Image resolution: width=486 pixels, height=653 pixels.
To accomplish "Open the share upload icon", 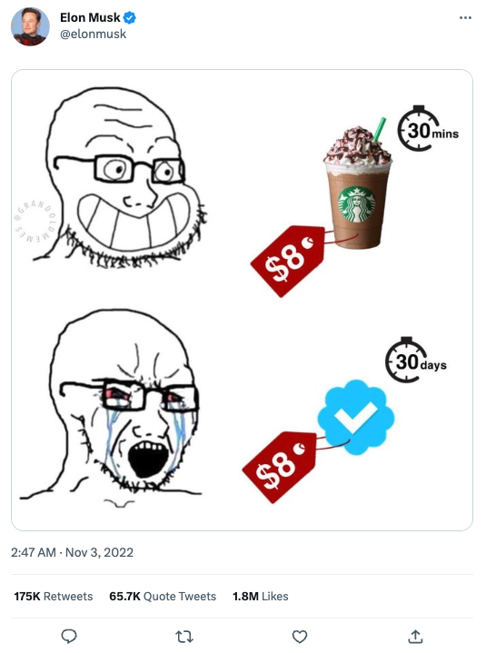I will [x=415, y=637].
